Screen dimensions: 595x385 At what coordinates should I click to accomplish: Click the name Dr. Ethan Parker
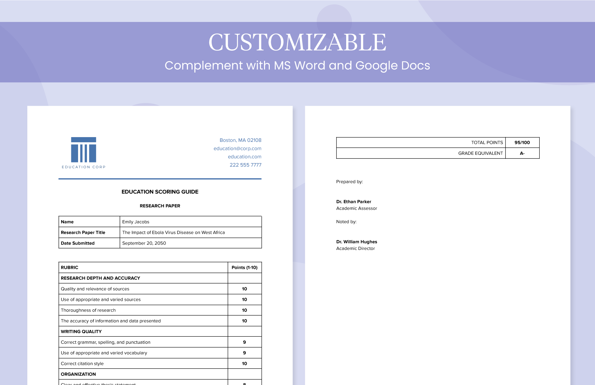coord(354,202)
